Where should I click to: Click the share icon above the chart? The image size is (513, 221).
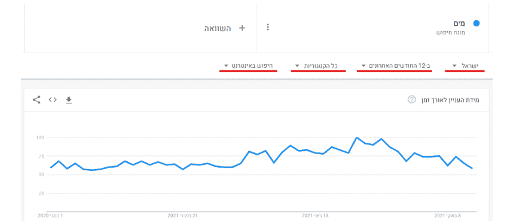36,100
